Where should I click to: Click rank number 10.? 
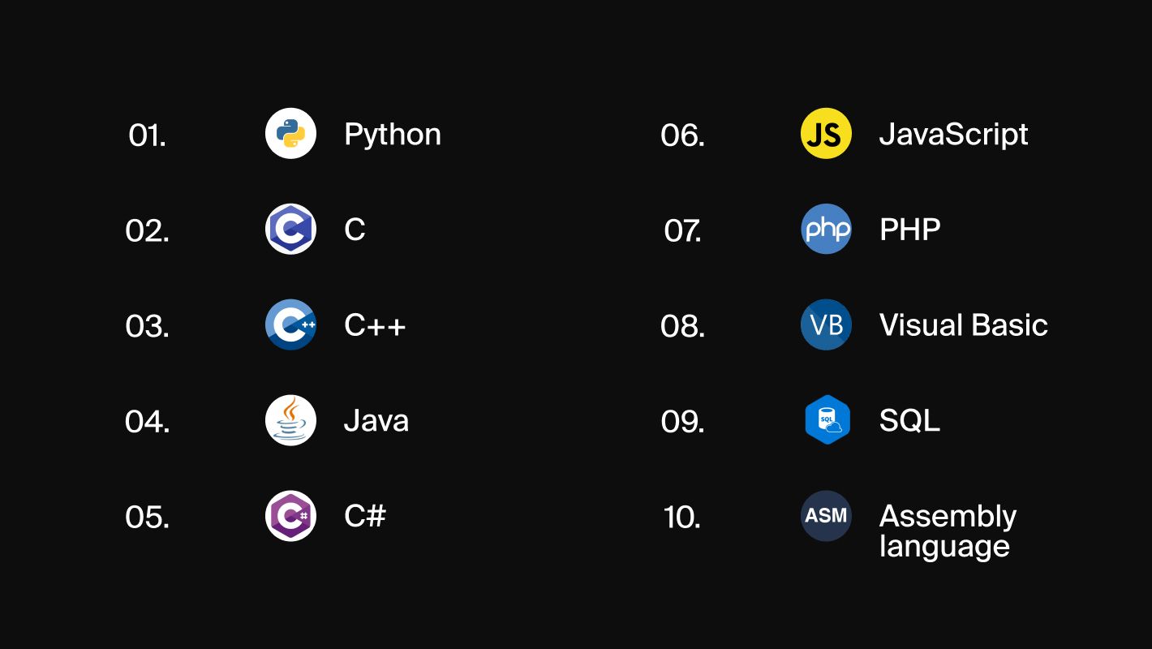681,518
